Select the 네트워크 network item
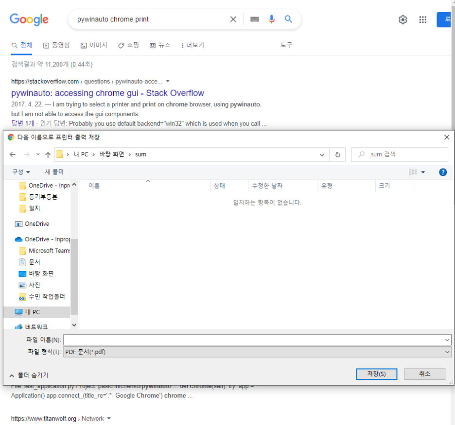 (x=31, y=327)
